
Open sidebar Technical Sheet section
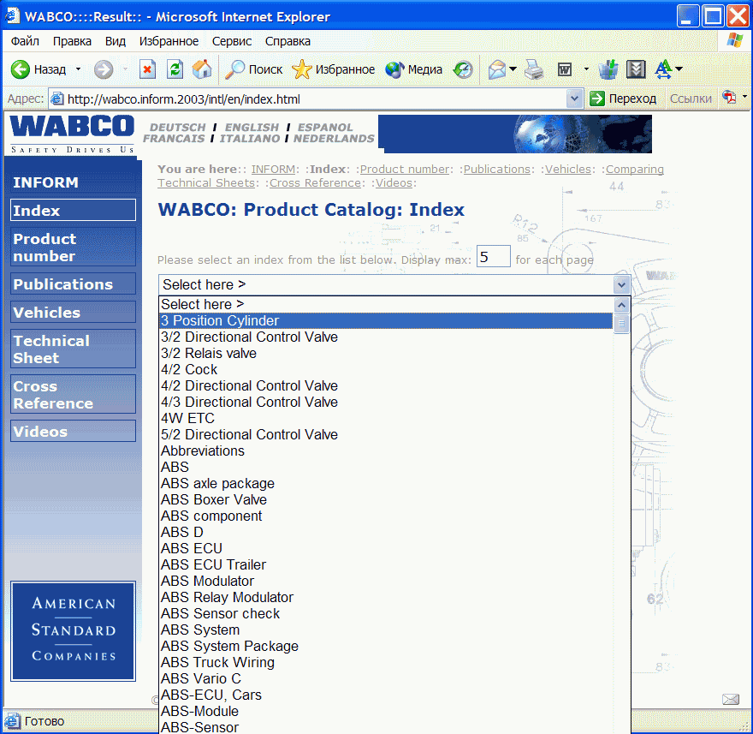tap(73, 349)
